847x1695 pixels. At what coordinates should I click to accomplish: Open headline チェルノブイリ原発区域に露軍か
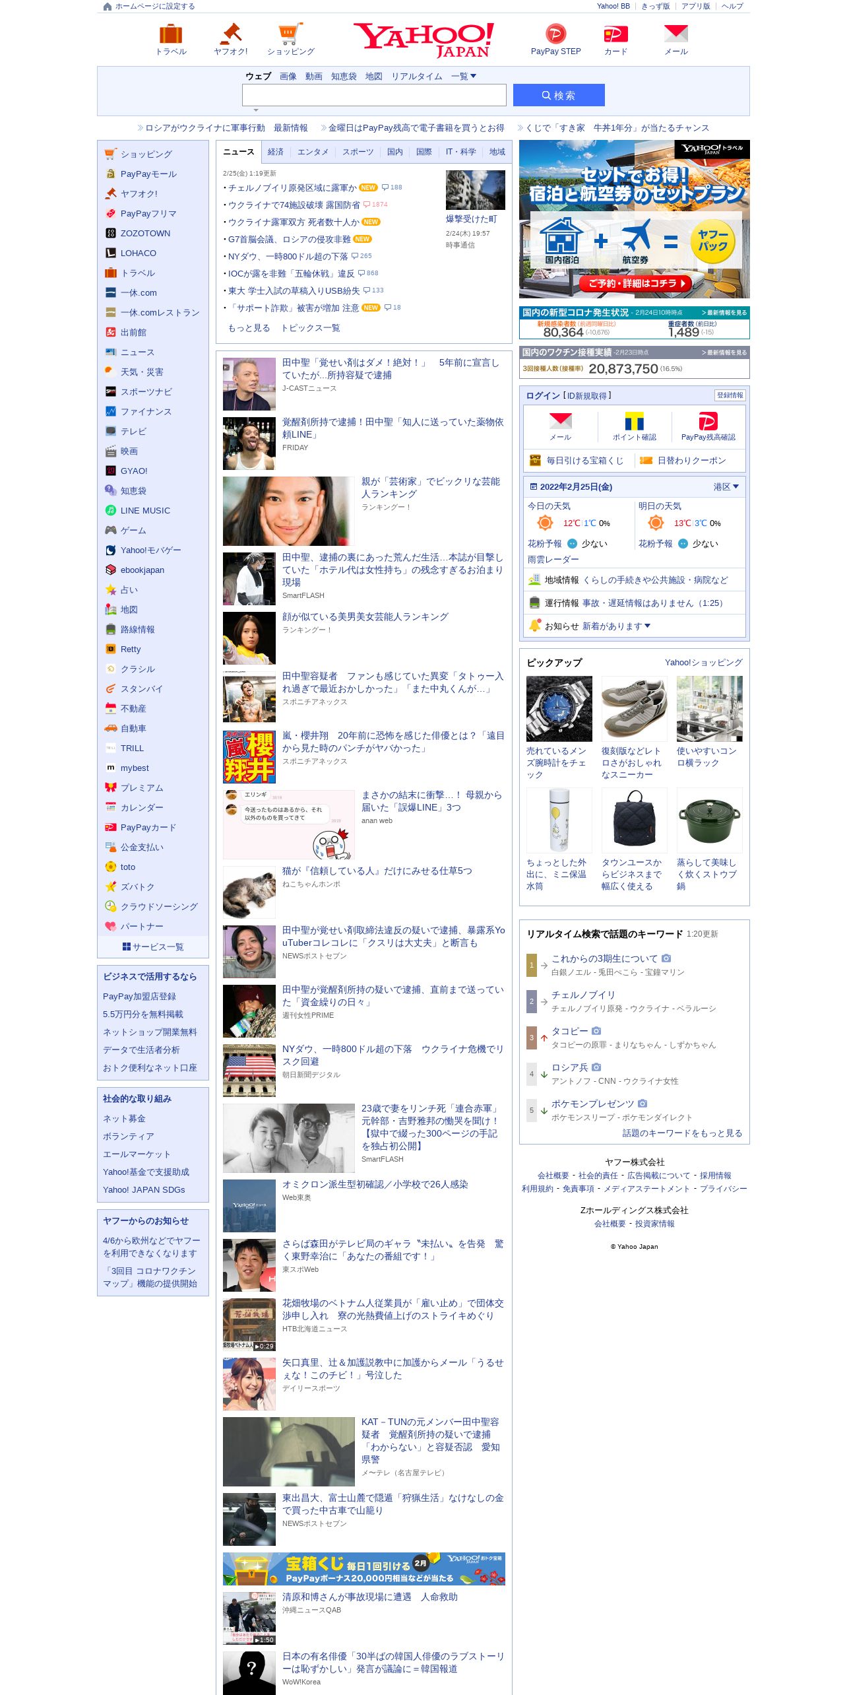click(x=292, y=188)
